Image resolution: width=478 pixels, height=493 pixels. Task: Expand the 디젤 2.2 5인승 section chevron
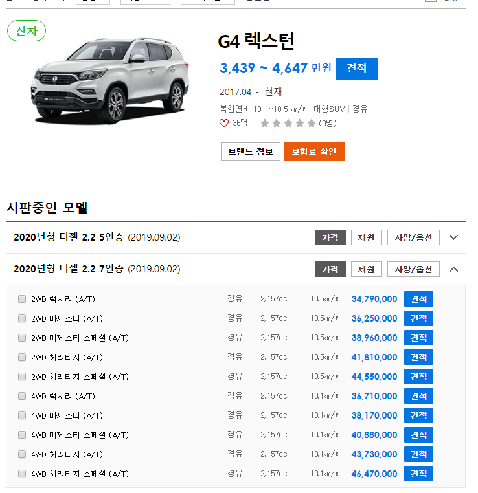pos(453,237)
